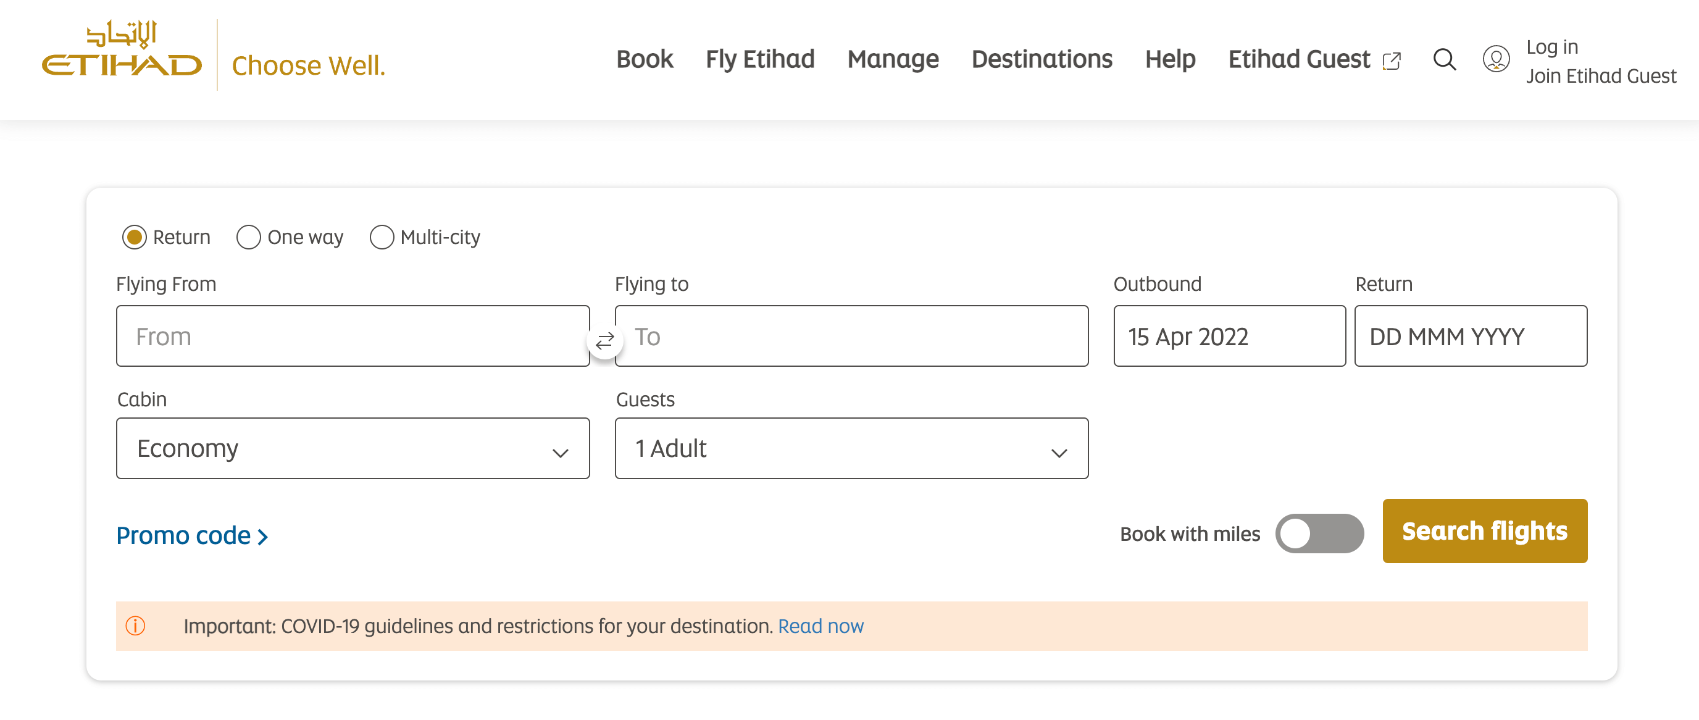1699x720 pixels.
Task: Open the Read now COVID link
Action: pyautogui.click(x=820, y=626)
